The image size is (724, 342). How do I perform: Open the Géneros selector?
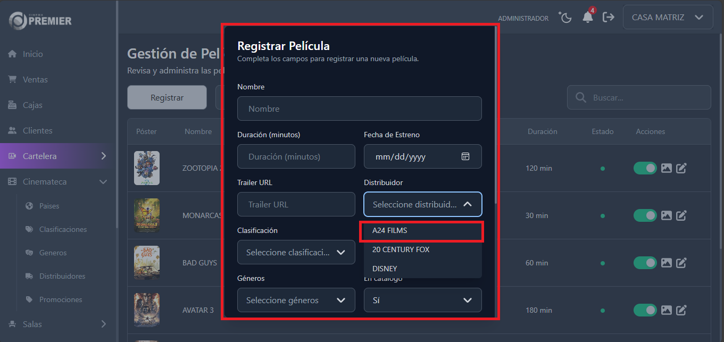[x=296, y=300]
